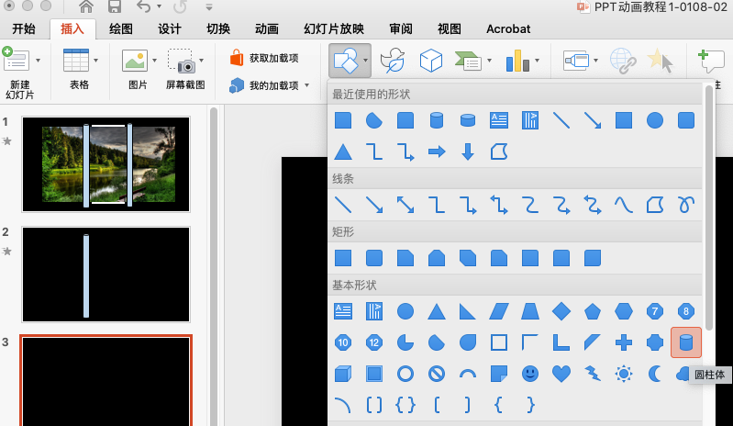Expand the My Add-ins dropdown arrow
This screenshot has height=426, width=733.
click(307, 85)
